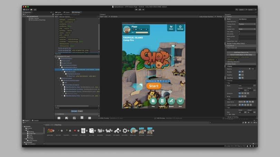Switch to the Console tab

pyautogui.click(x=36, y=120)
